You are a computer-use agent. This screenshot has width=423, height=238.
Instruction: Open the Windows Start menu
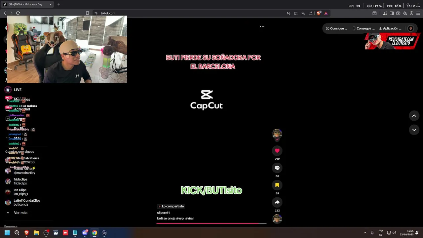pos(7,233)
